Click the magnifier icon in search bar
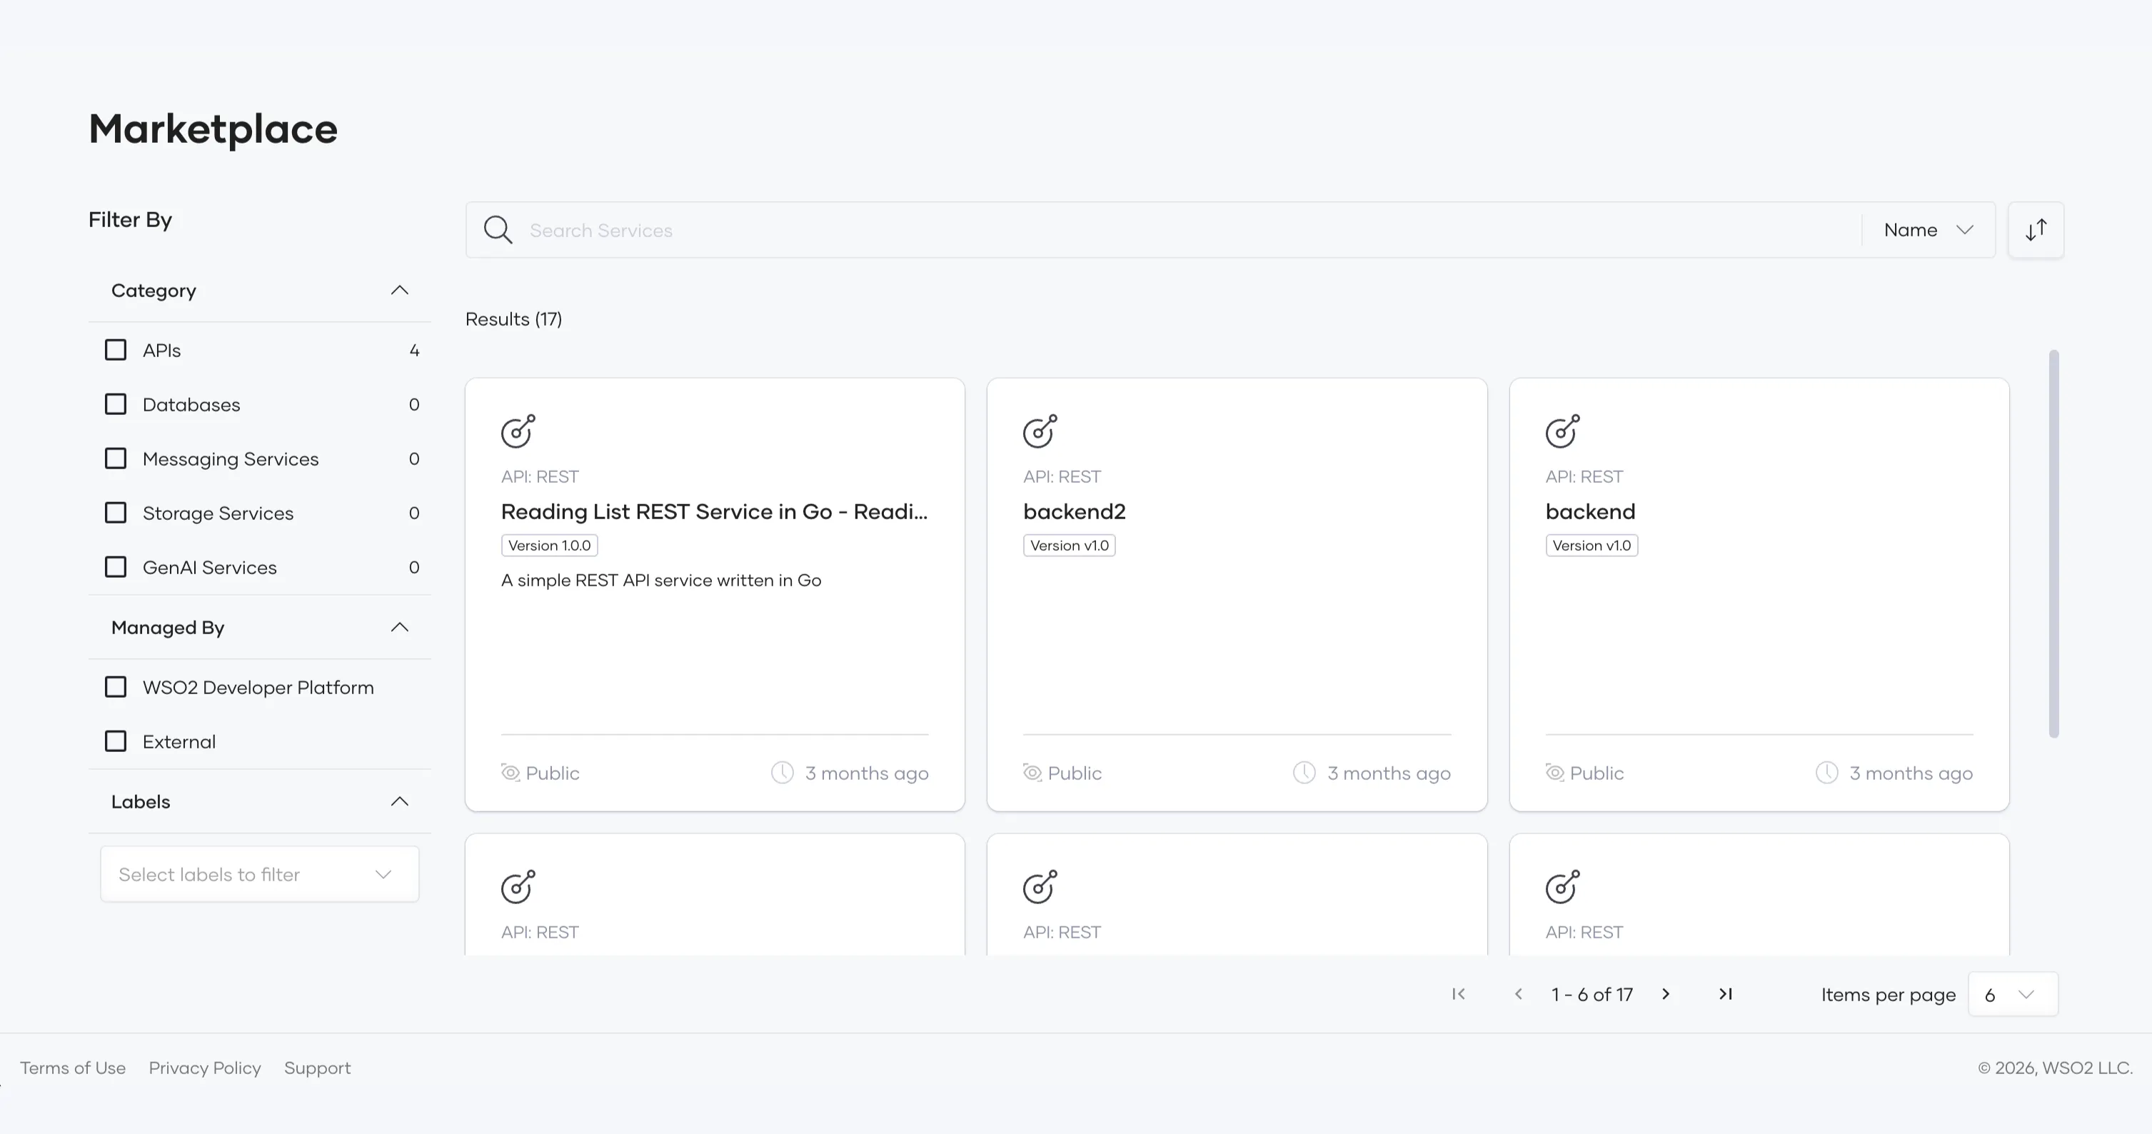The width and height of the screenshot is (2152, 1134). [497, 229]
